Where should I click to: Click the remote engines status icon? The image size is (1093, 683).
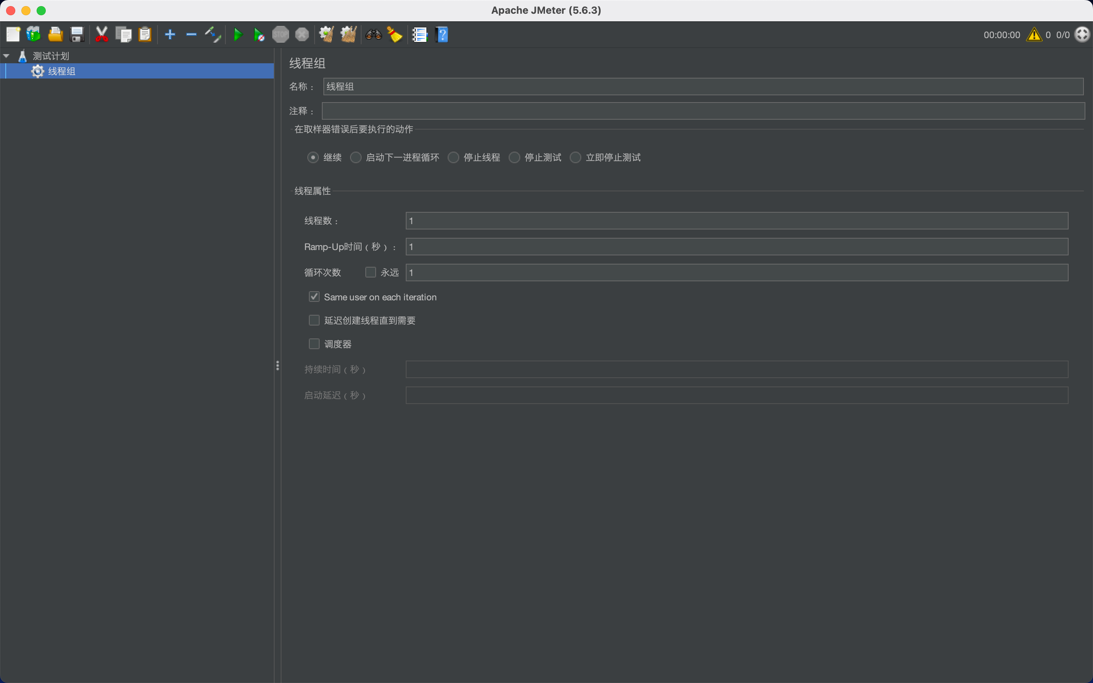(1083, 34)
